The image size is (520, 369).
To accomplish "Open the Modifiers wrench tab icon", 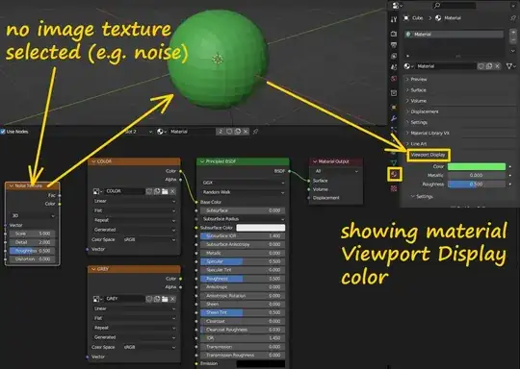I will pos(394,118).
